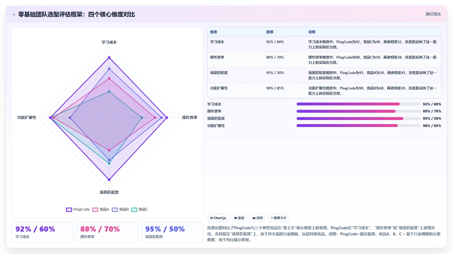Screen dimensions: 453x254
Task: Click the radar axis label 操作效率
Action: pyautogui.click(x=190, y=117)
